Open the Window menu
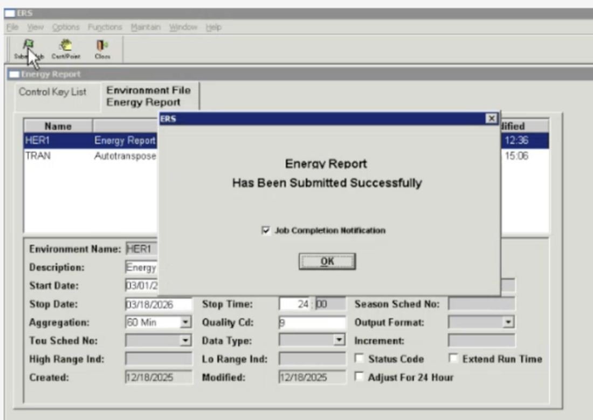Screen dimensions: 593x420 (x=183, y=27)
